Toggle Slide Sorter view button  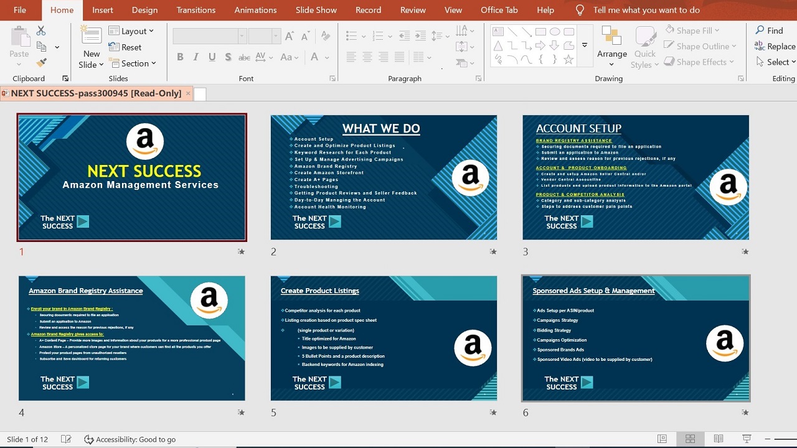(x=690, y=439)
